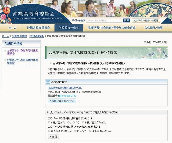
Task: Open the 文化継承・発展 navigation tab
Action: pyautogui.click(x=153, y=28)
